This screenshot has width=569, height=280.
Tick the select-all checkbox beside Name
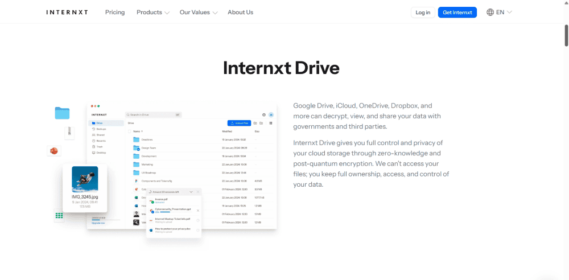(129, 131)
